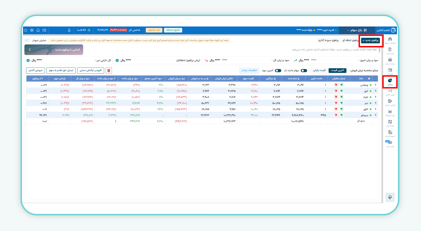Switch to the پرتفوی سپرده گذاری tab

click(x=328, y=40)
